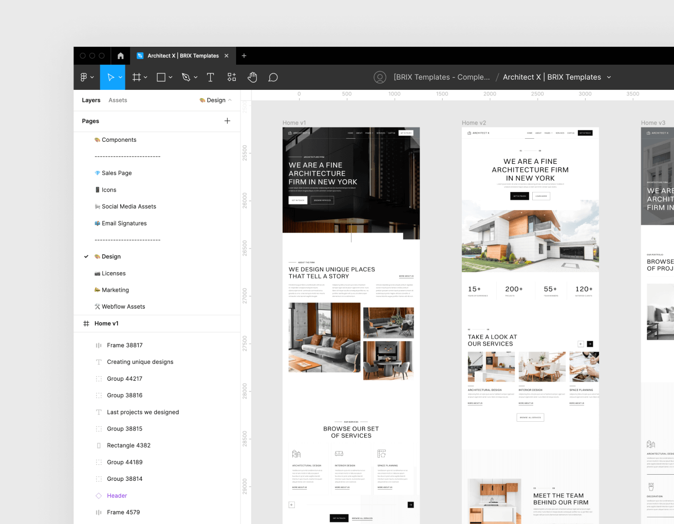This screenshot has width=674, height=524.
Task: Select the Header component layer
Action: pos(117,495)
